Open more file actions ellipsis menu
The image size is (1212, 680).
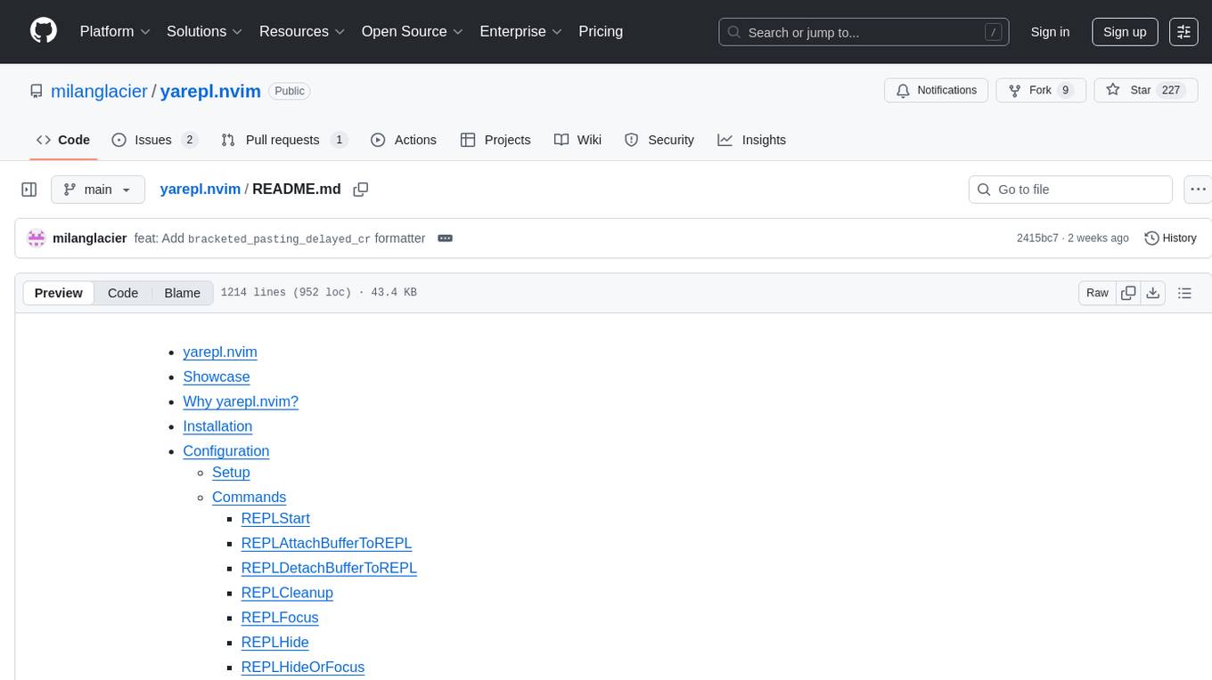click(x=1198, y=190)
